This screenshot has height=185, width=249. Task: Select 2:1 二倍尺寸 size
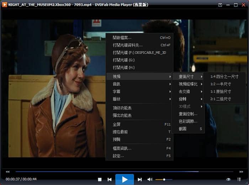(x=224, y=99)
